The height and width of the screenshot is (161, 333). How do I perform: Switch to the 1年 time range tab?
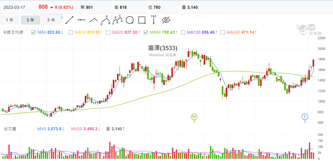tap(10, 20)
